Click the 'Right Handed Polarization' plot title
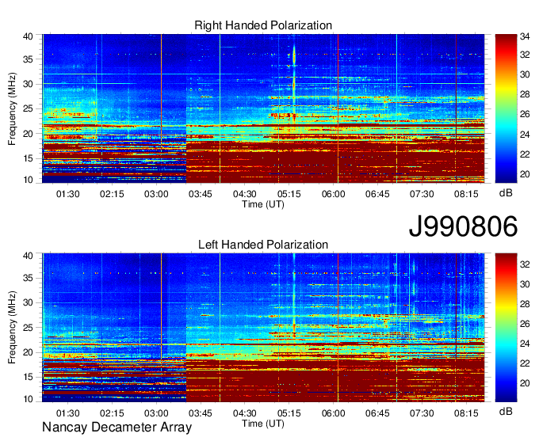 (x=263, y=25)
